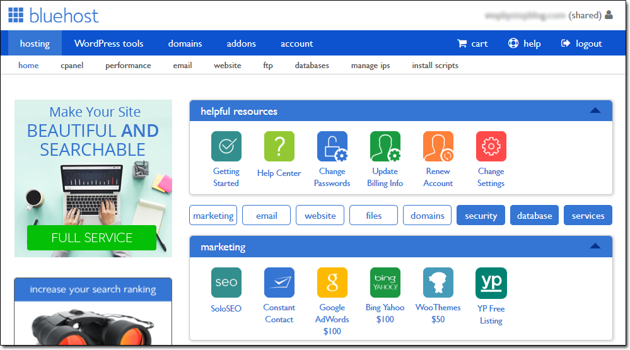This screenshot has width=630, height=350.
Task: Launch the WooThemes $50 icon
Action: 438,283
